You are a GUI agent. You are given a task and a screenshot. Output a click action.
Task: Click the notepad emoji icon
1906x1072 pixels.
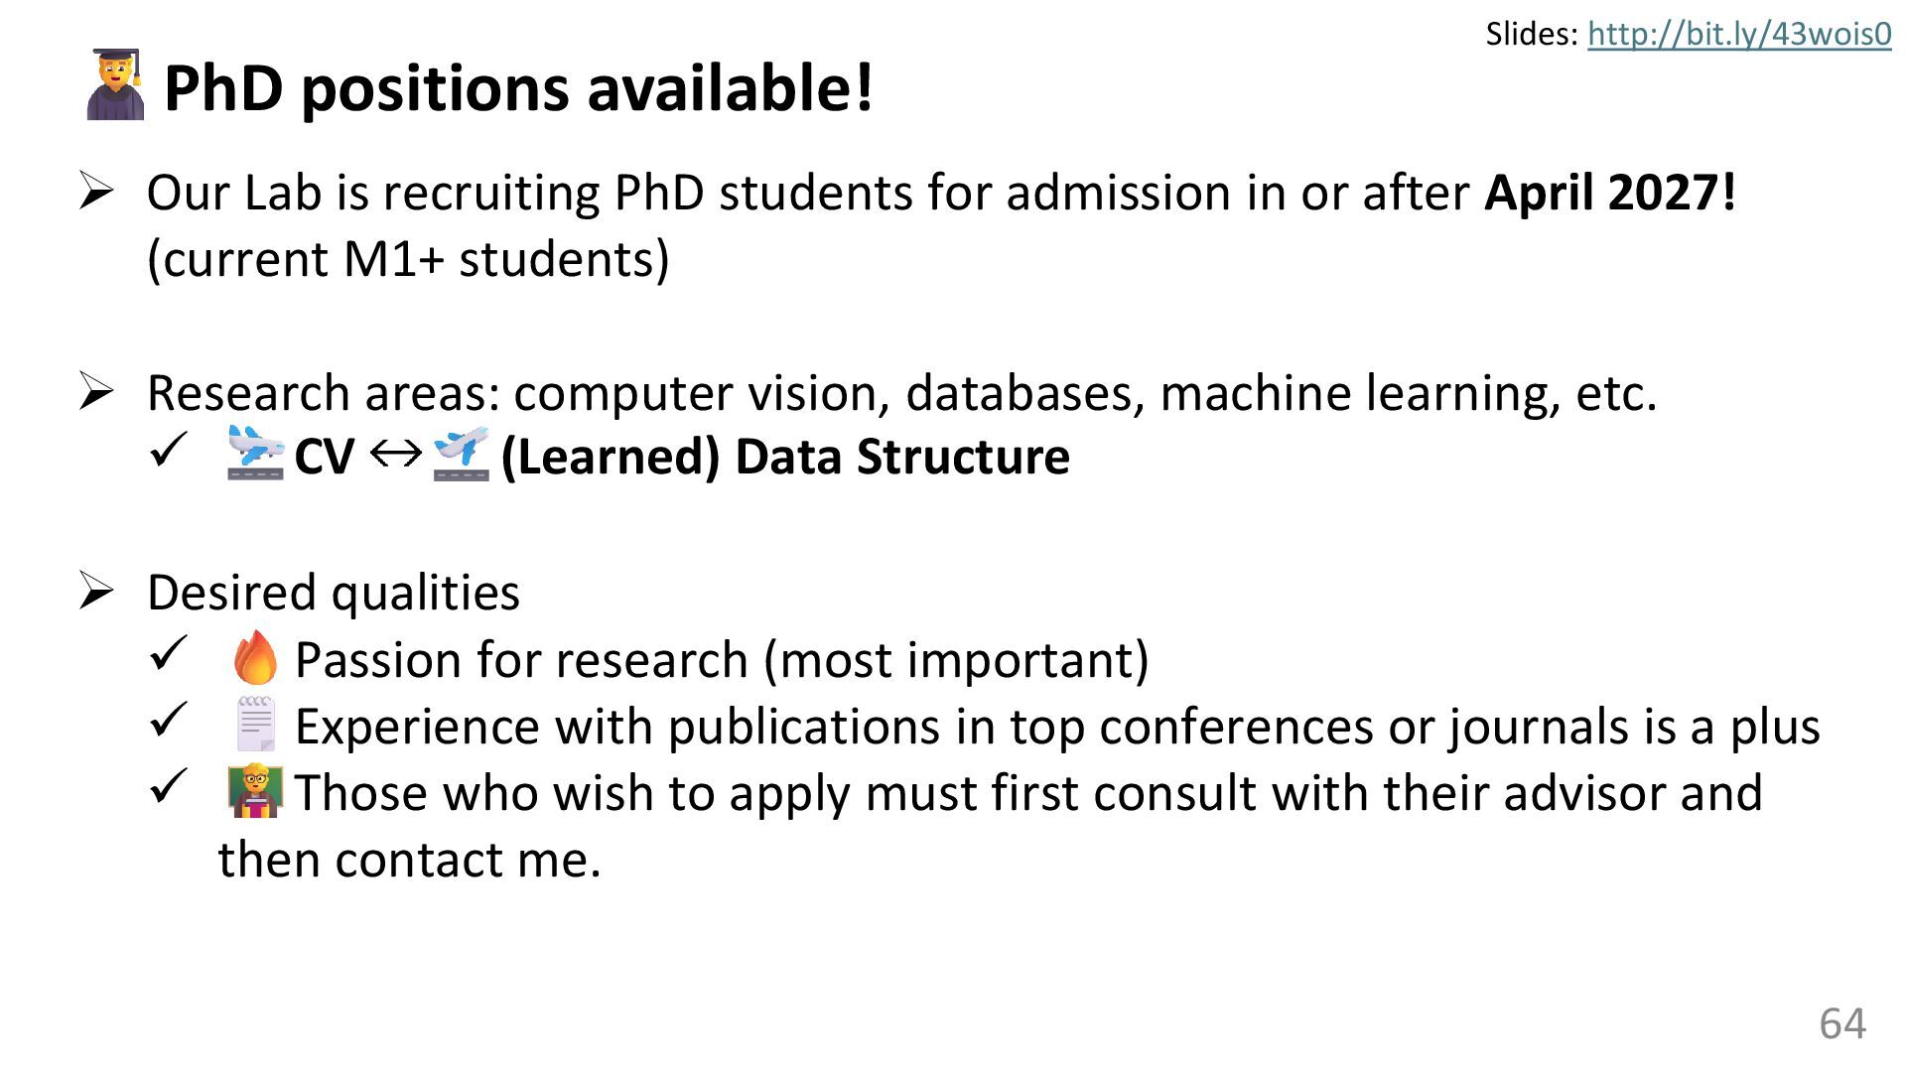coord(255,725)
